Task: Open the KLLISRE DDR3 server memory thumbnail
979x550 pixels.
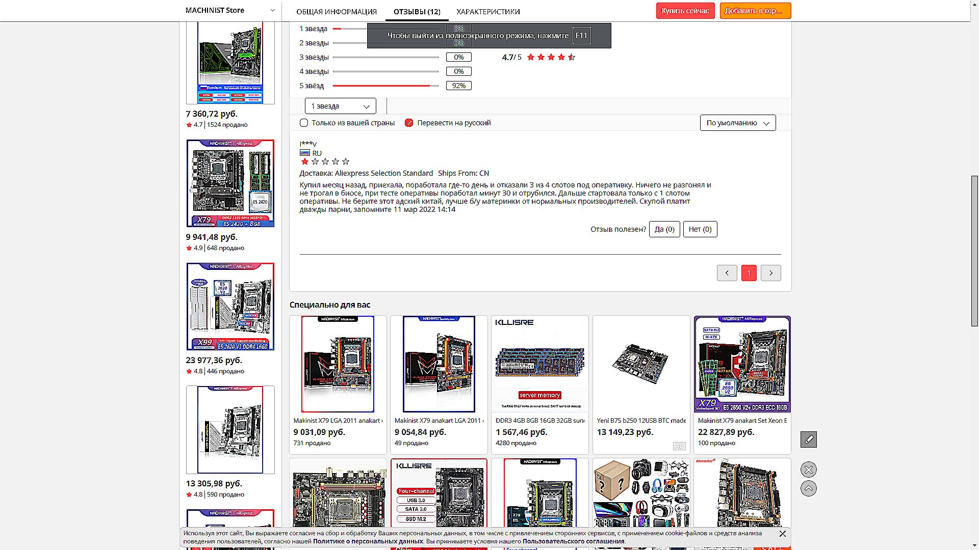Action: tap(539, 364)
